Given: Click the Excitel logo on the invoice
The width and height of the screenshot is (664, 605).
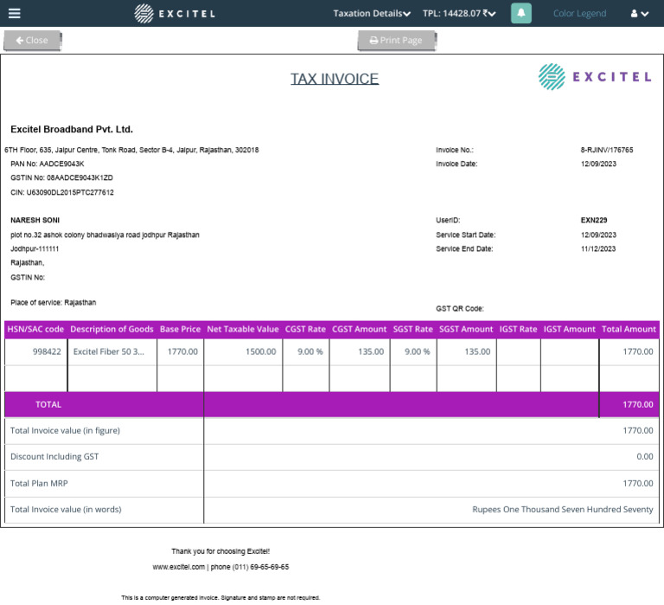Looking at the screenshot, I should pyautogui.click(x=595, y=77).
